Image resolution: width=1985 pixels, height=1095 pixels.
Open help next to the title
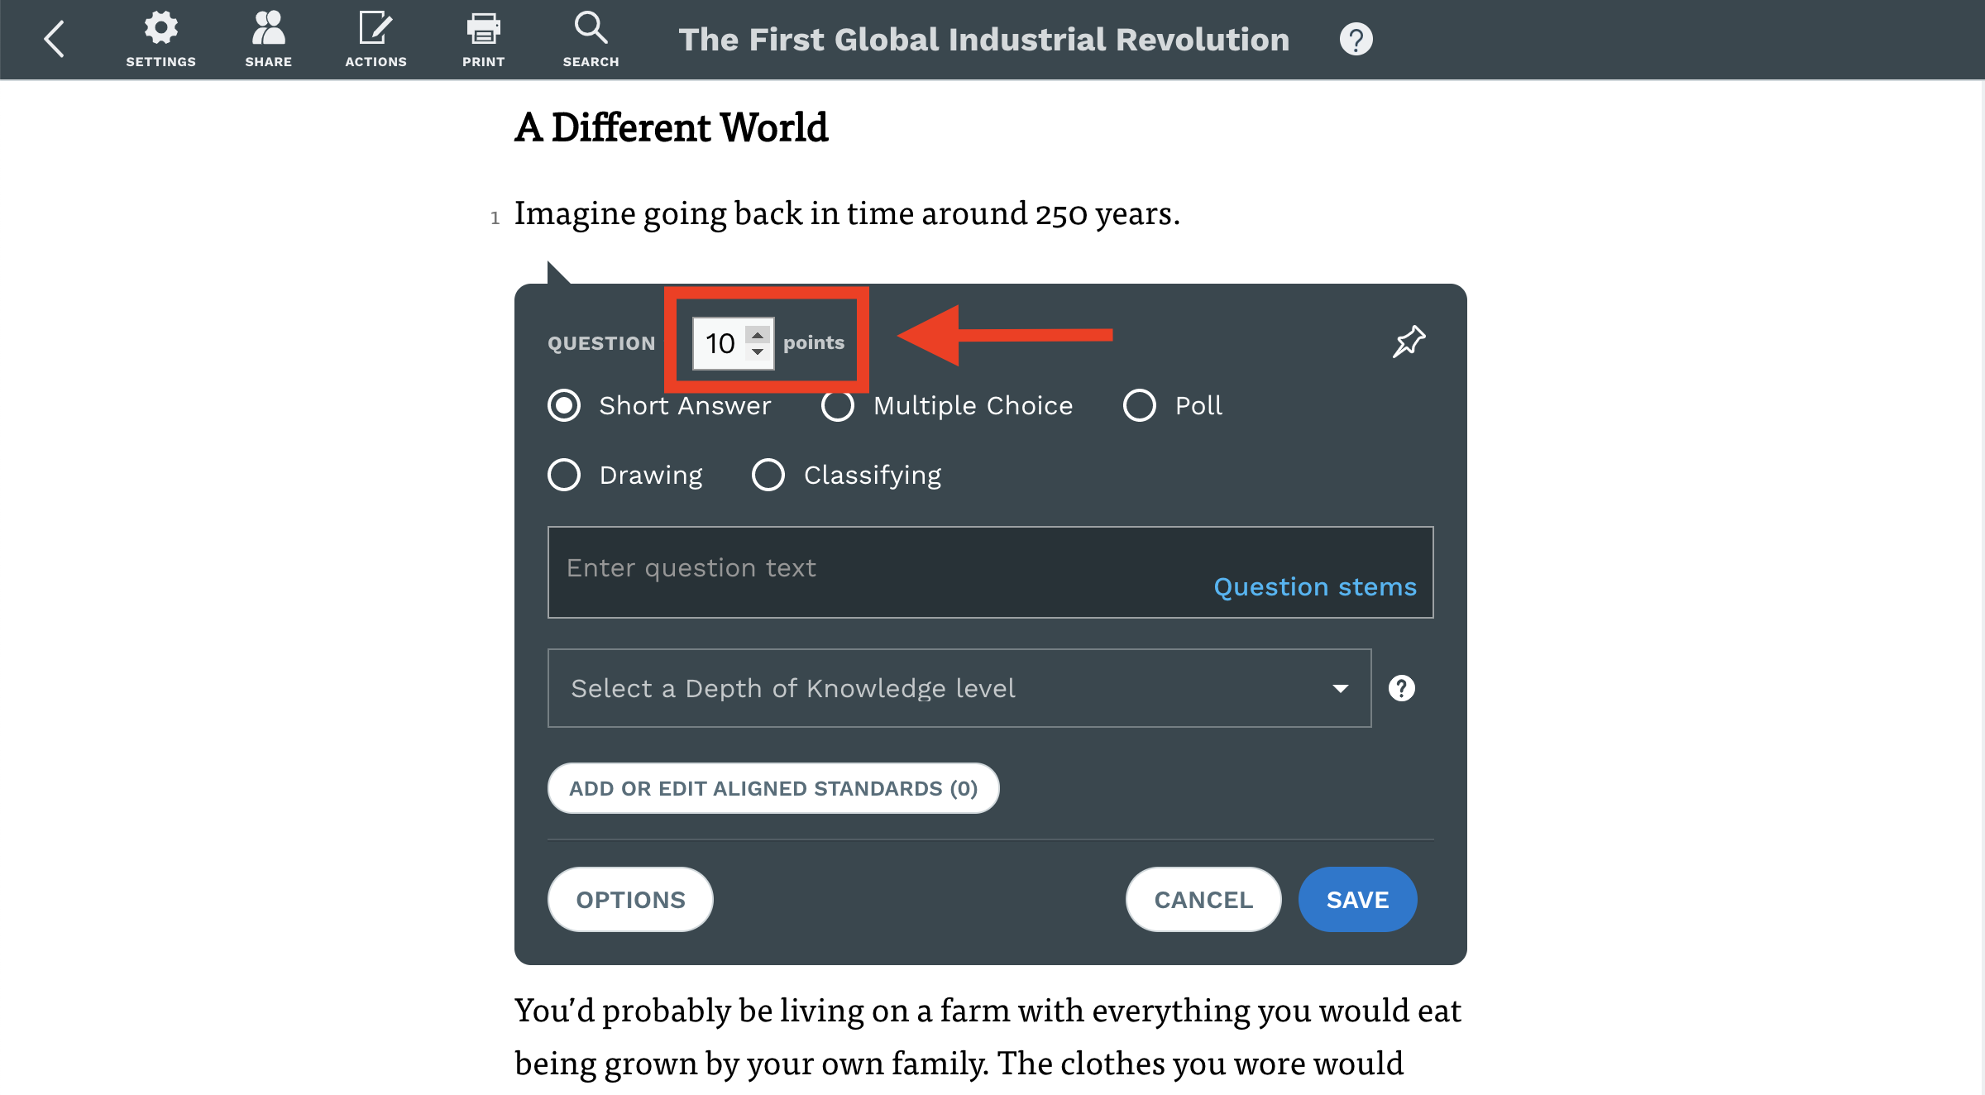tap(1356, 39)
